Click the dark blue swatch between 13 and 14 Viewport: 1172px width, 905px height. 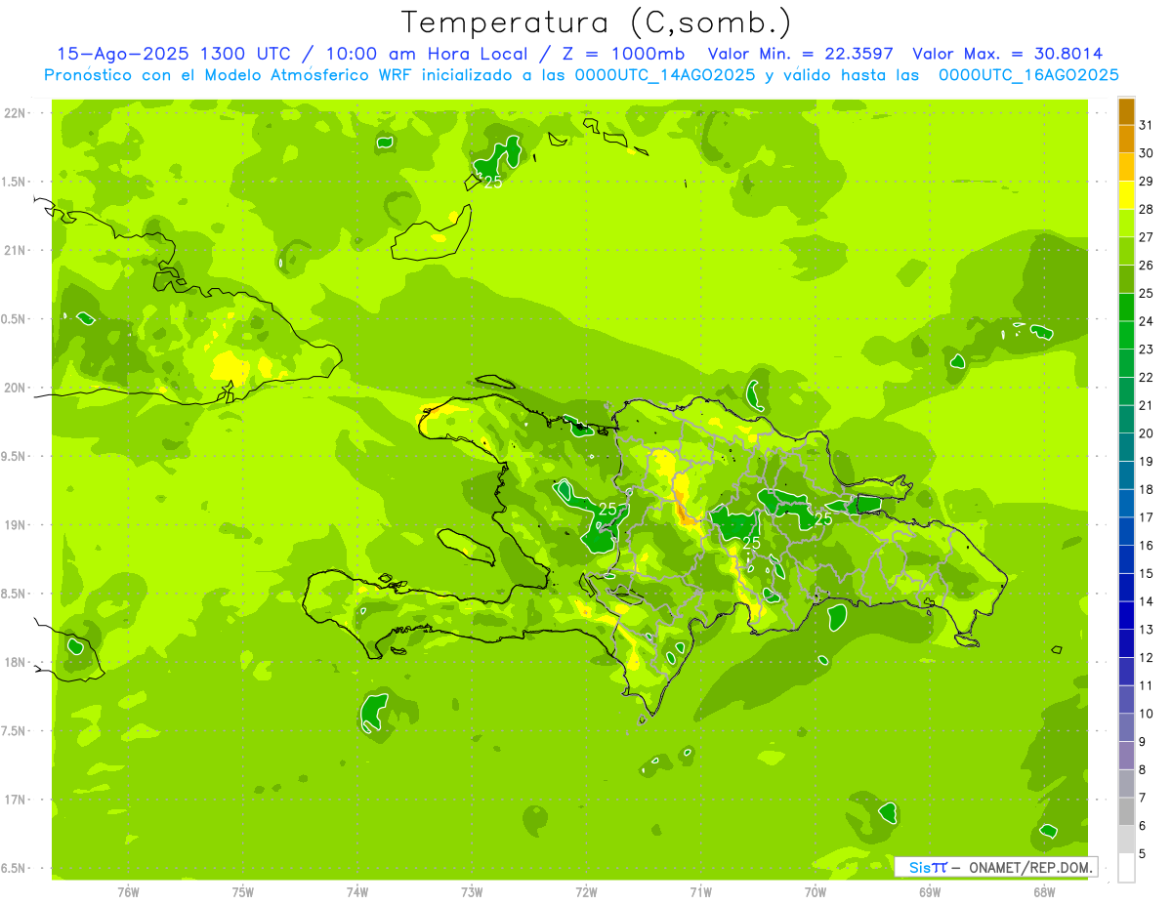1126,615
